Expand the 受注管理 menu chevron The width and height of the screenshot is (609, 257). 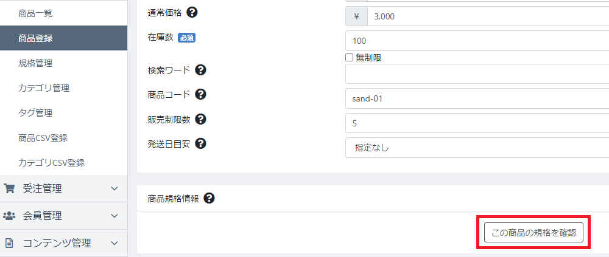pos(114,188)
